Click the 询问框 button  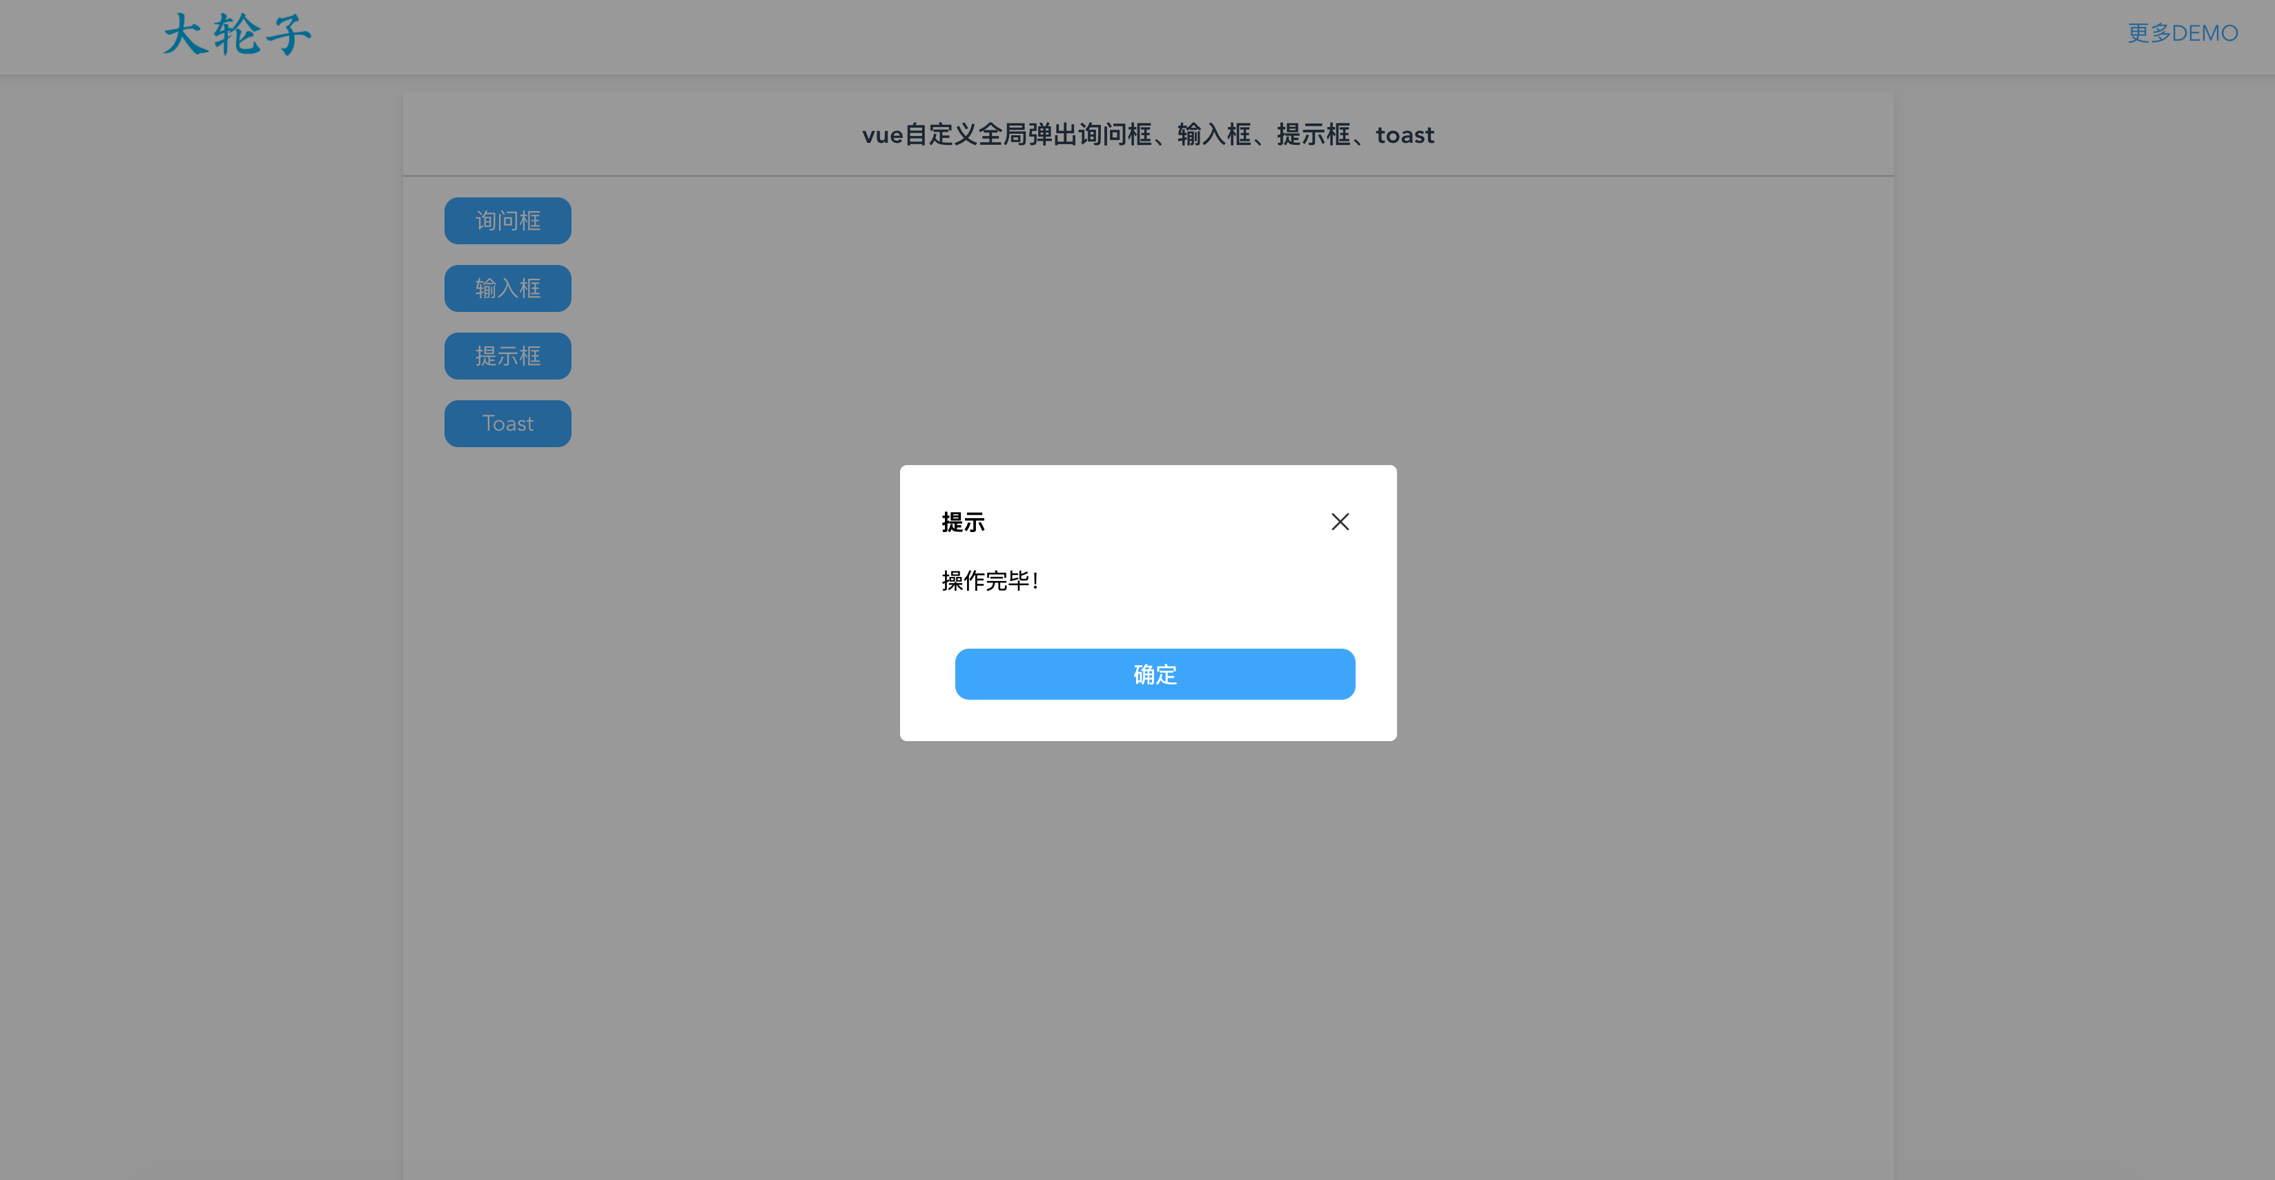[508, 221]
